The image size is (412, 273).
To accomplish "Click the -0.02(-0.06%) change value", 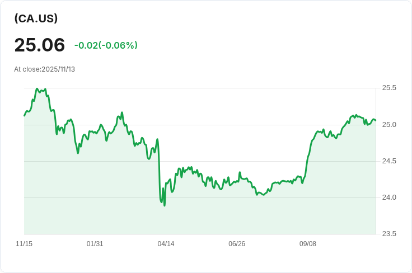I will pyautogui.click(x=106, y=45).
